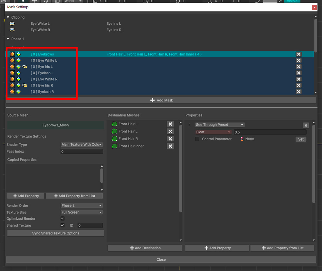The image size is (322, 271).
Task: Select the [0] Eye White L mask row
Action: (159, 60)
